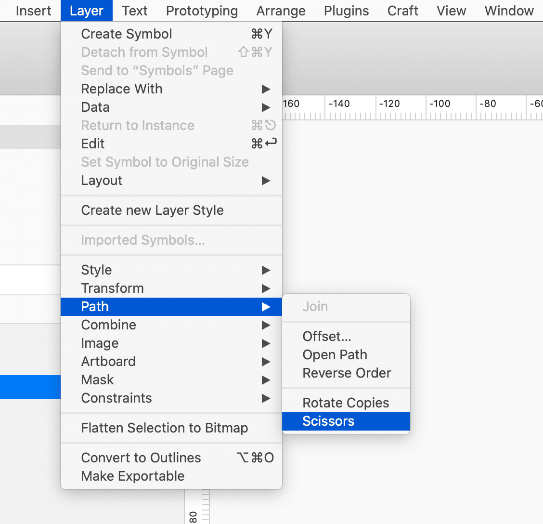
Task: Expand the Data submenu
Action: [x=95, y=107]
